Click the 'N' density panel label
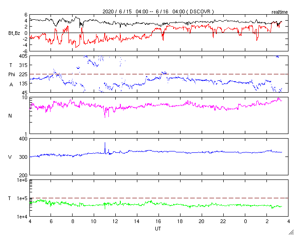This screenshot has width=294, height=235. (x=10, y=116)
